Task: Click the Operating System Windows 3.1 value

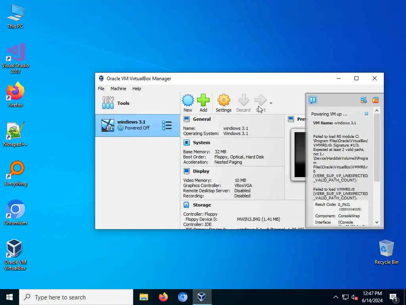Action: coord(236,133)
